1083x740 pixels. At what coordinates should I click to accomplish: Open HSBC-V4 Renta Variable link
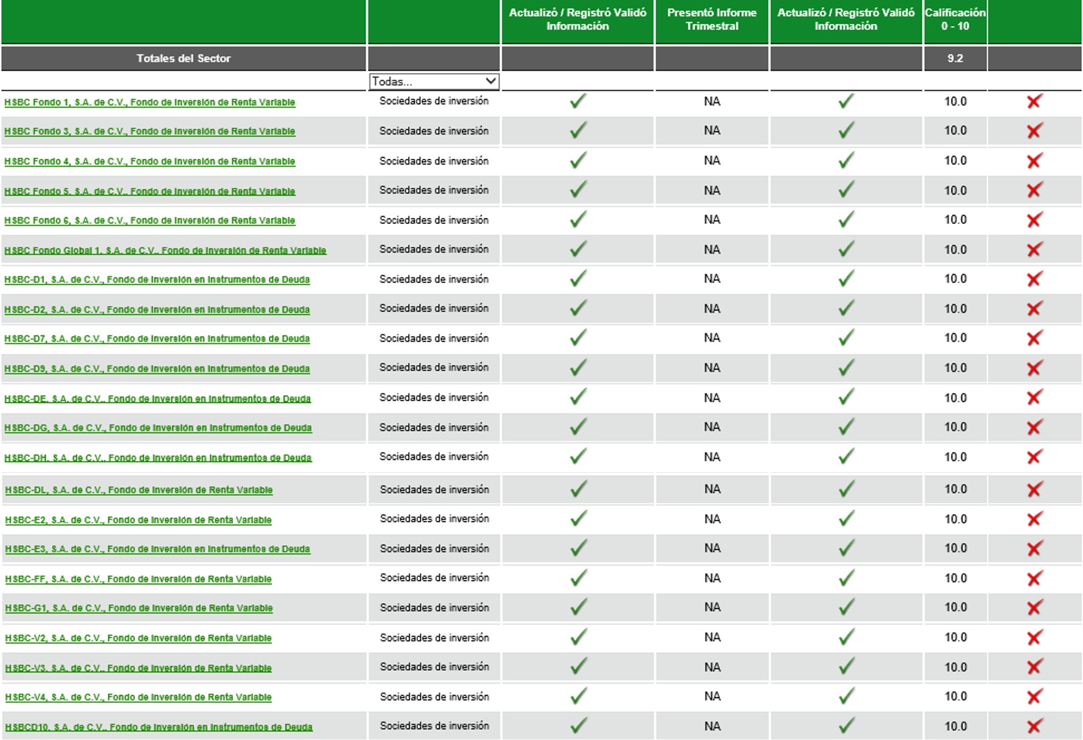pyautogui.click(x=138, y=697)
